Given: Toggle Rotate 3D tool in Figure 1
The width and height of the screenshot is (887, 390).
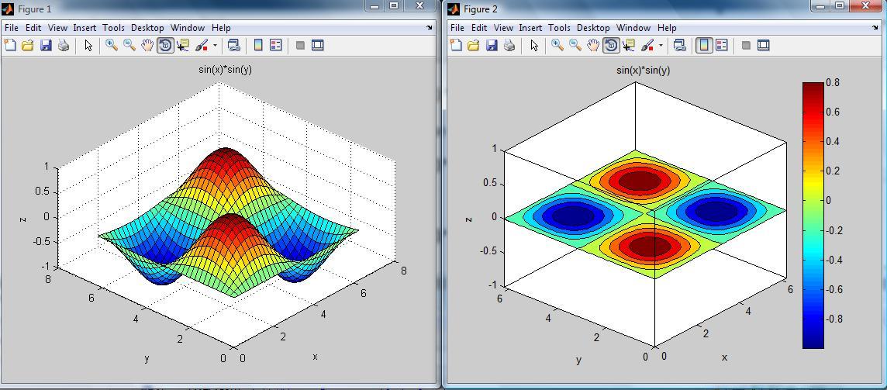Looking at the screenshot, I should [x=165, y=46].
